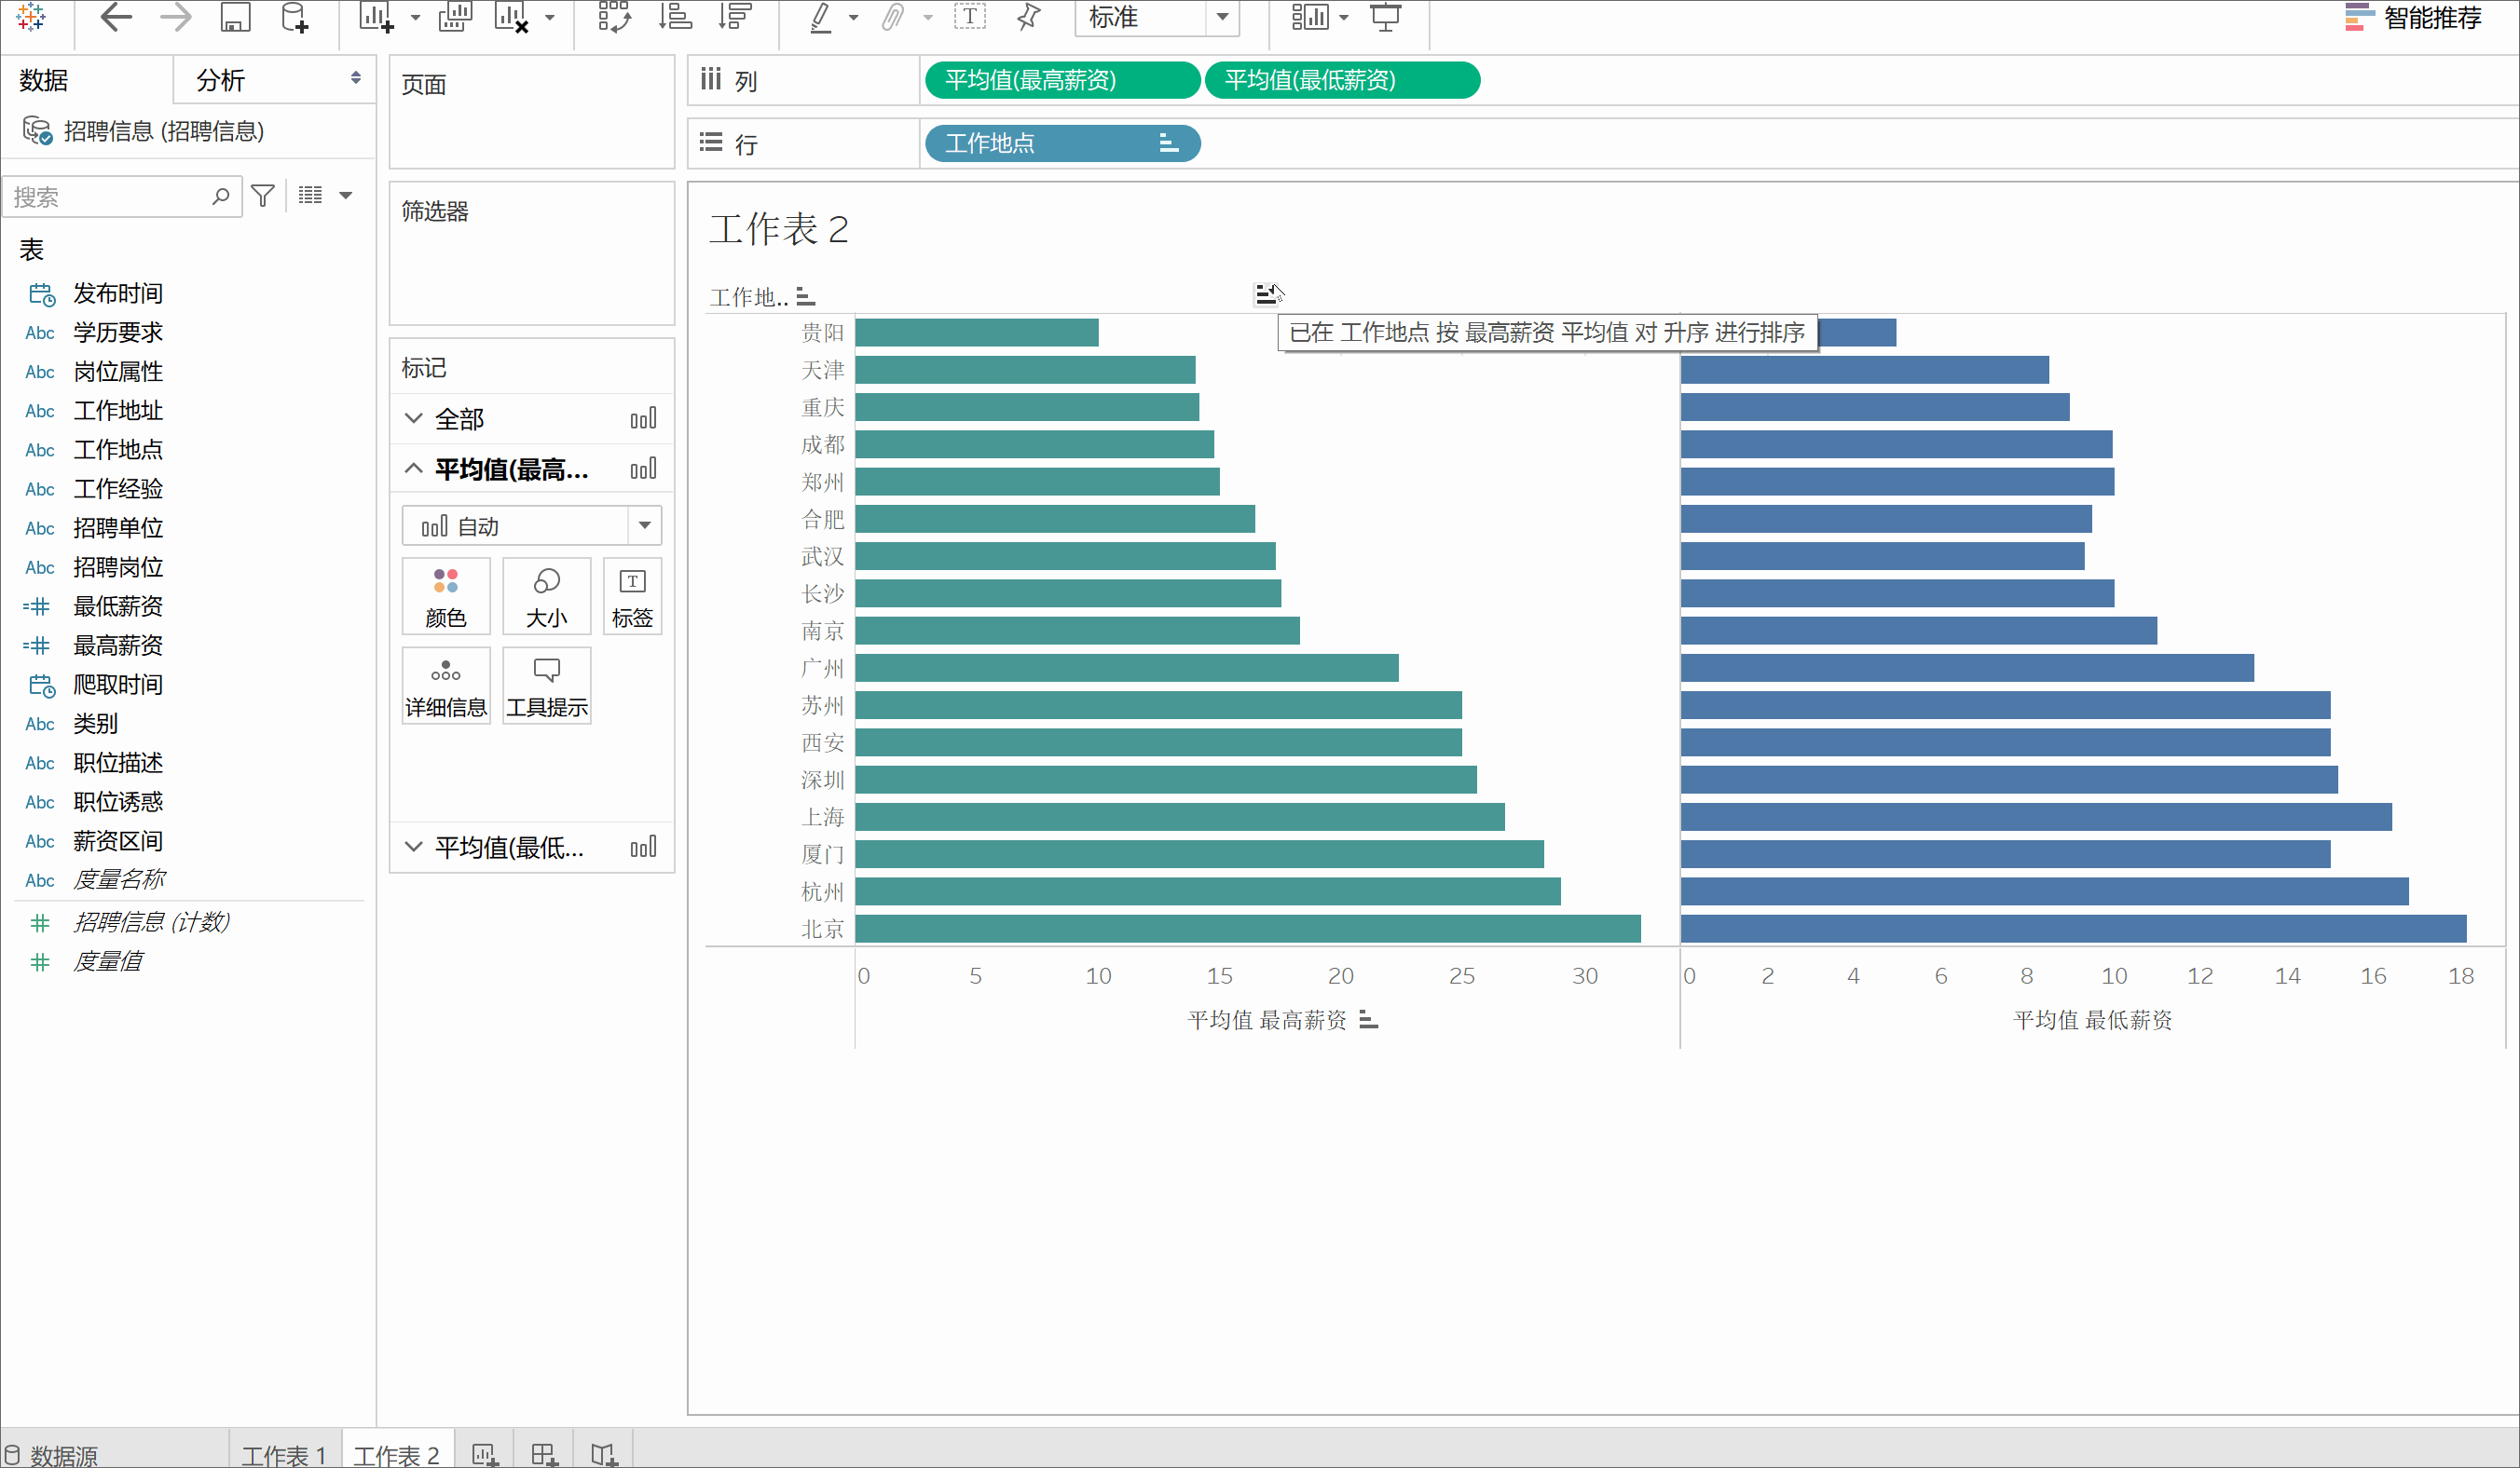Screen dimensions: 2520x1468
Task: Click the presentation mode icon
Action: coord(1385,17)
